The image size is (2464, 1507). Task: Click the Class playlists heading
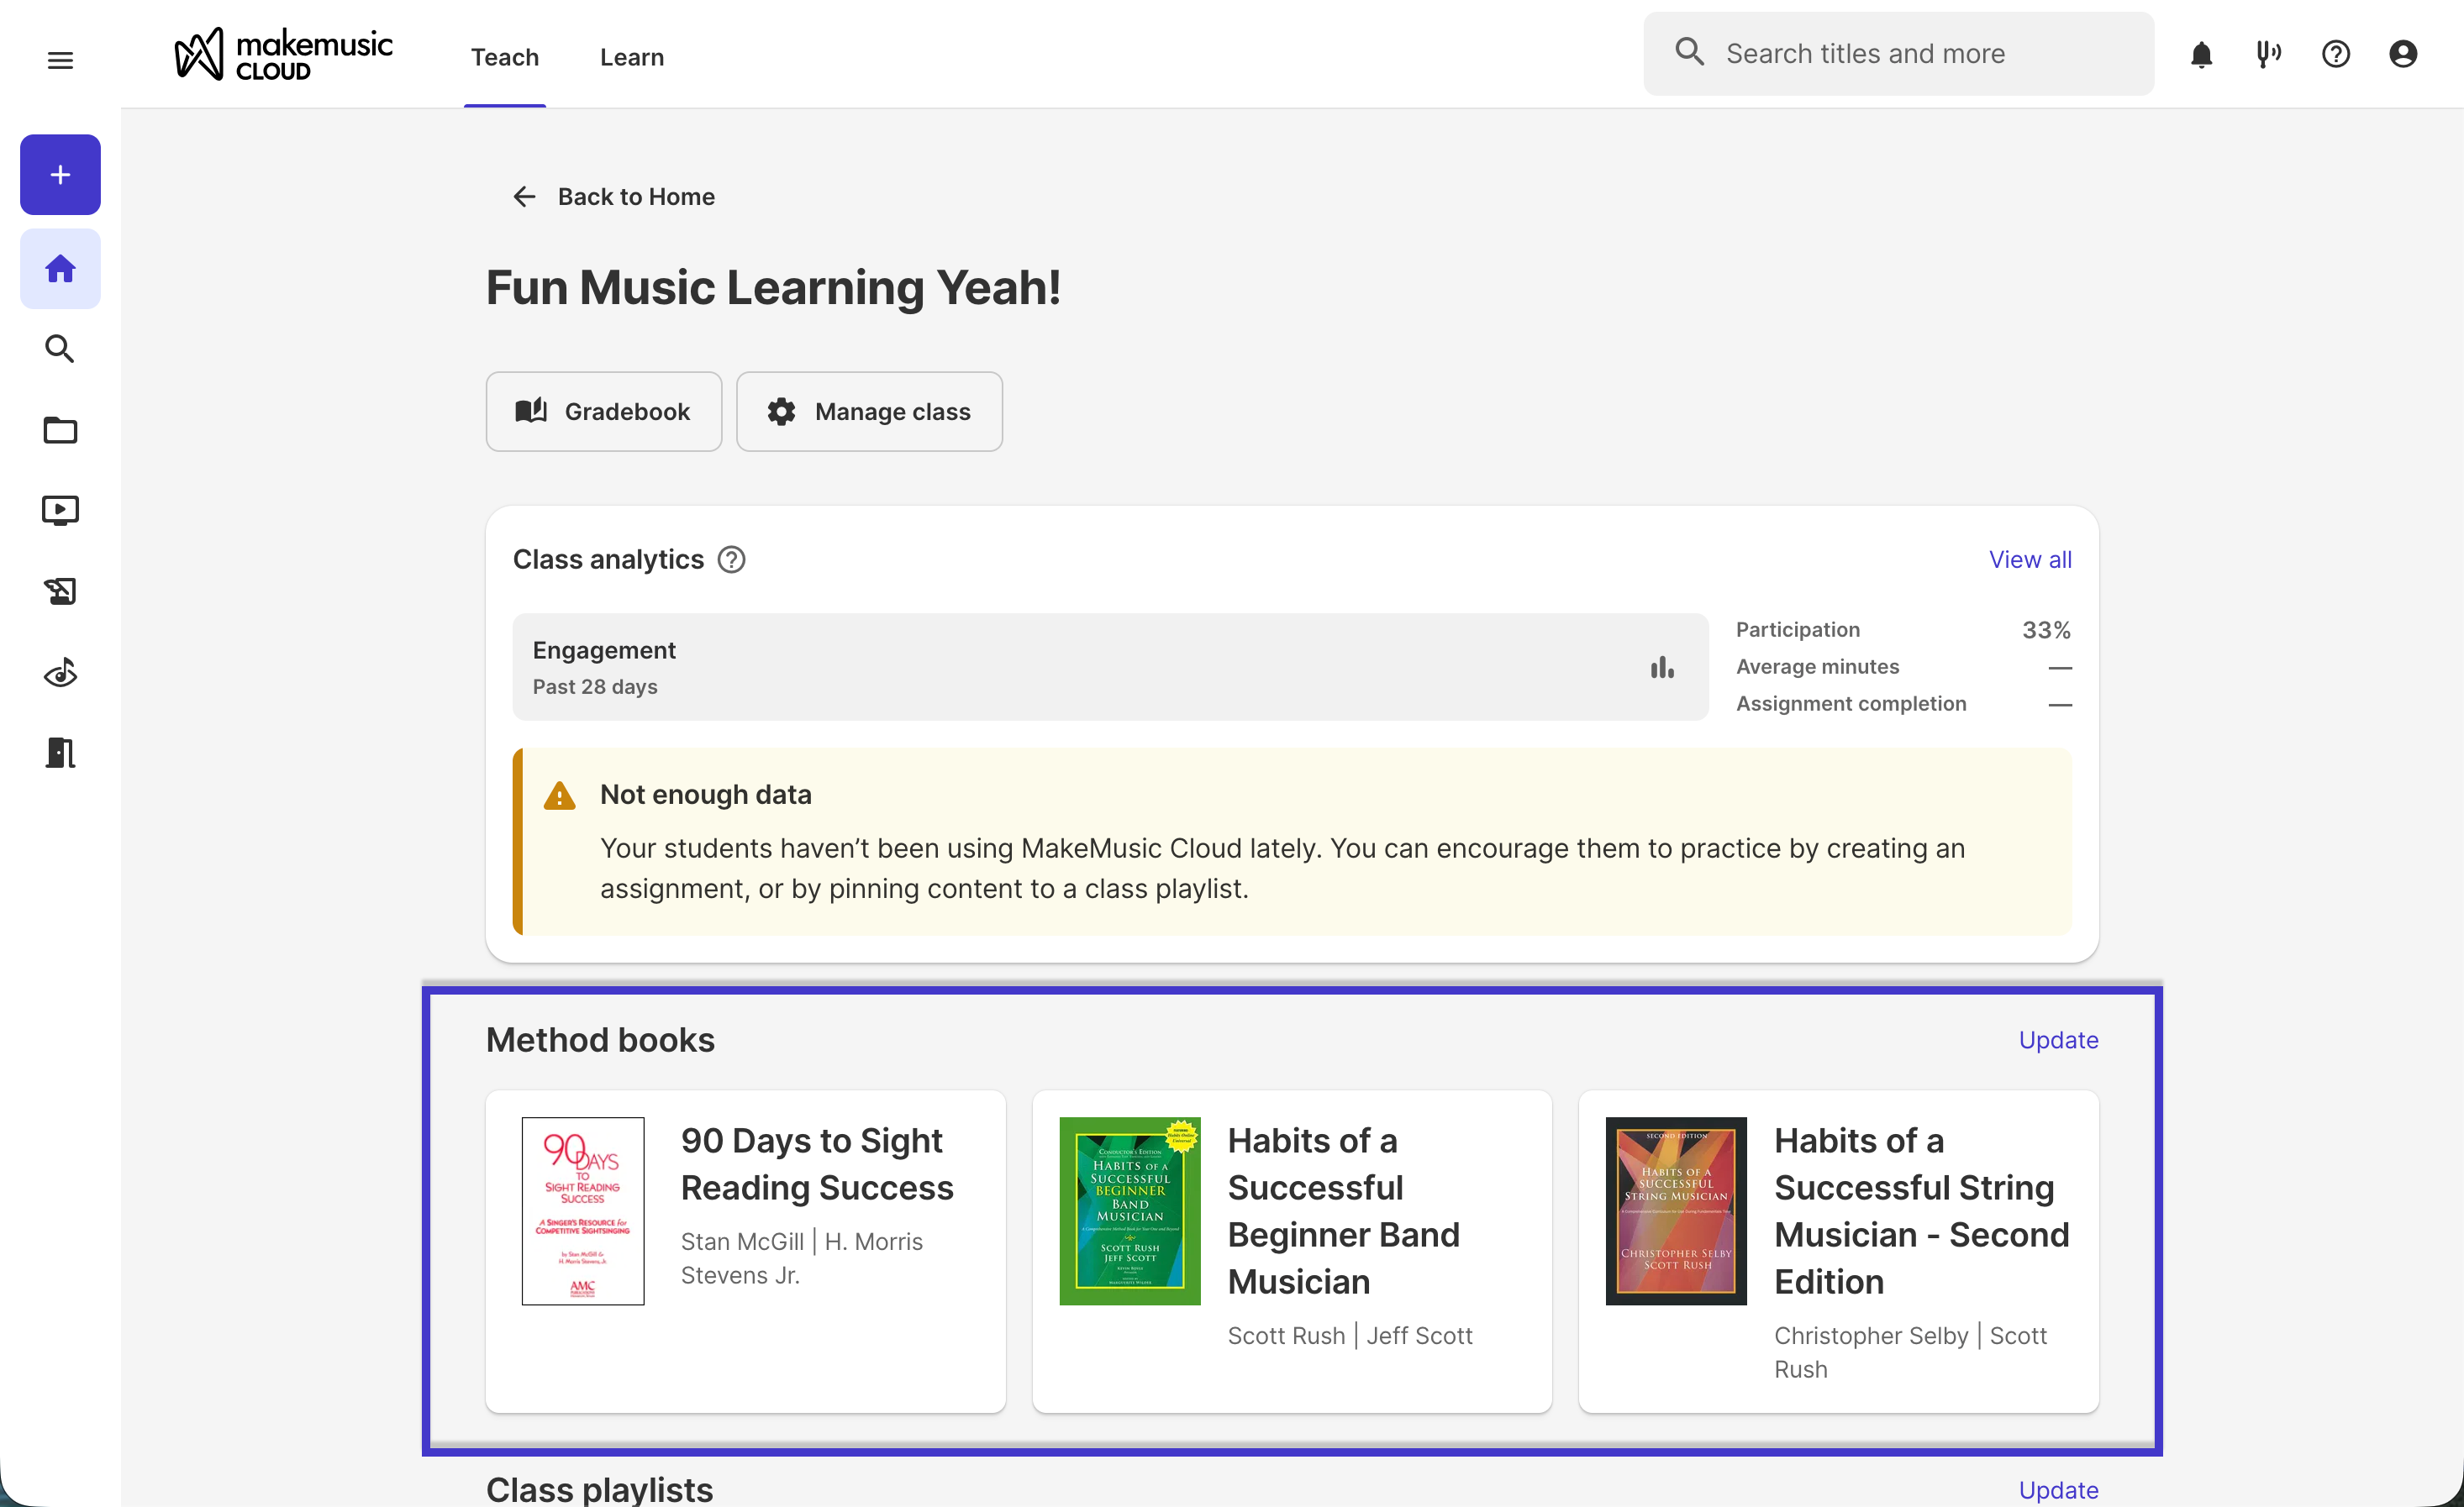[599, 1489]
